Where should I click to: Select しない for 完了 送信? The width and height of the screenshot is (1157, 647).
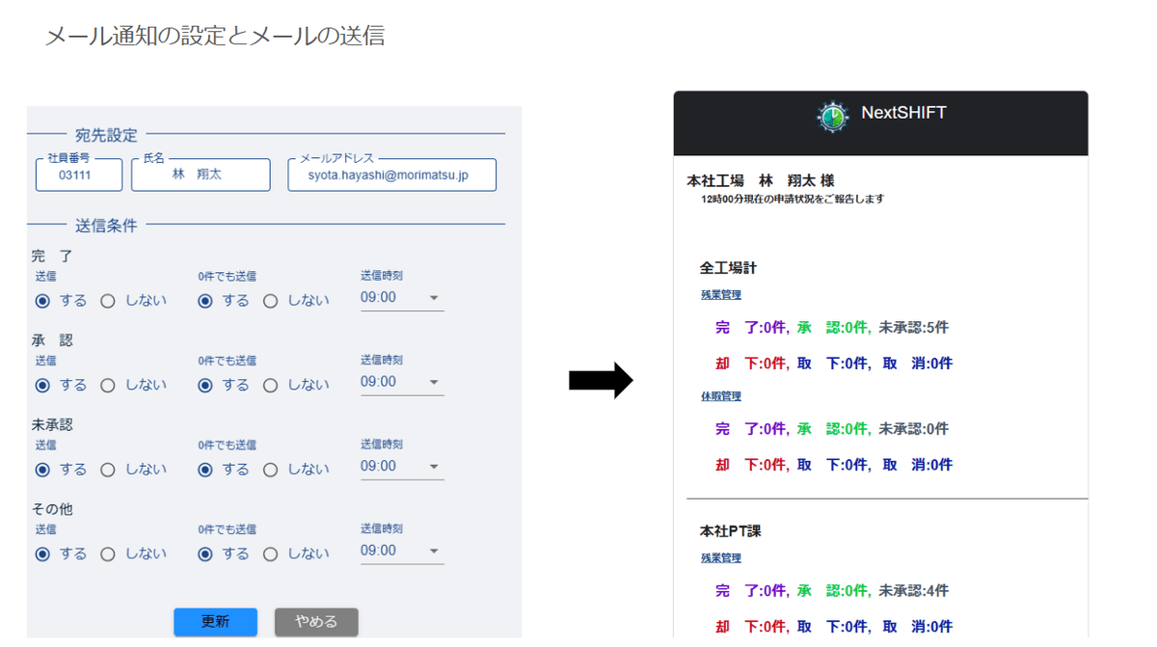pyautogui.click(x=107, y=300)
